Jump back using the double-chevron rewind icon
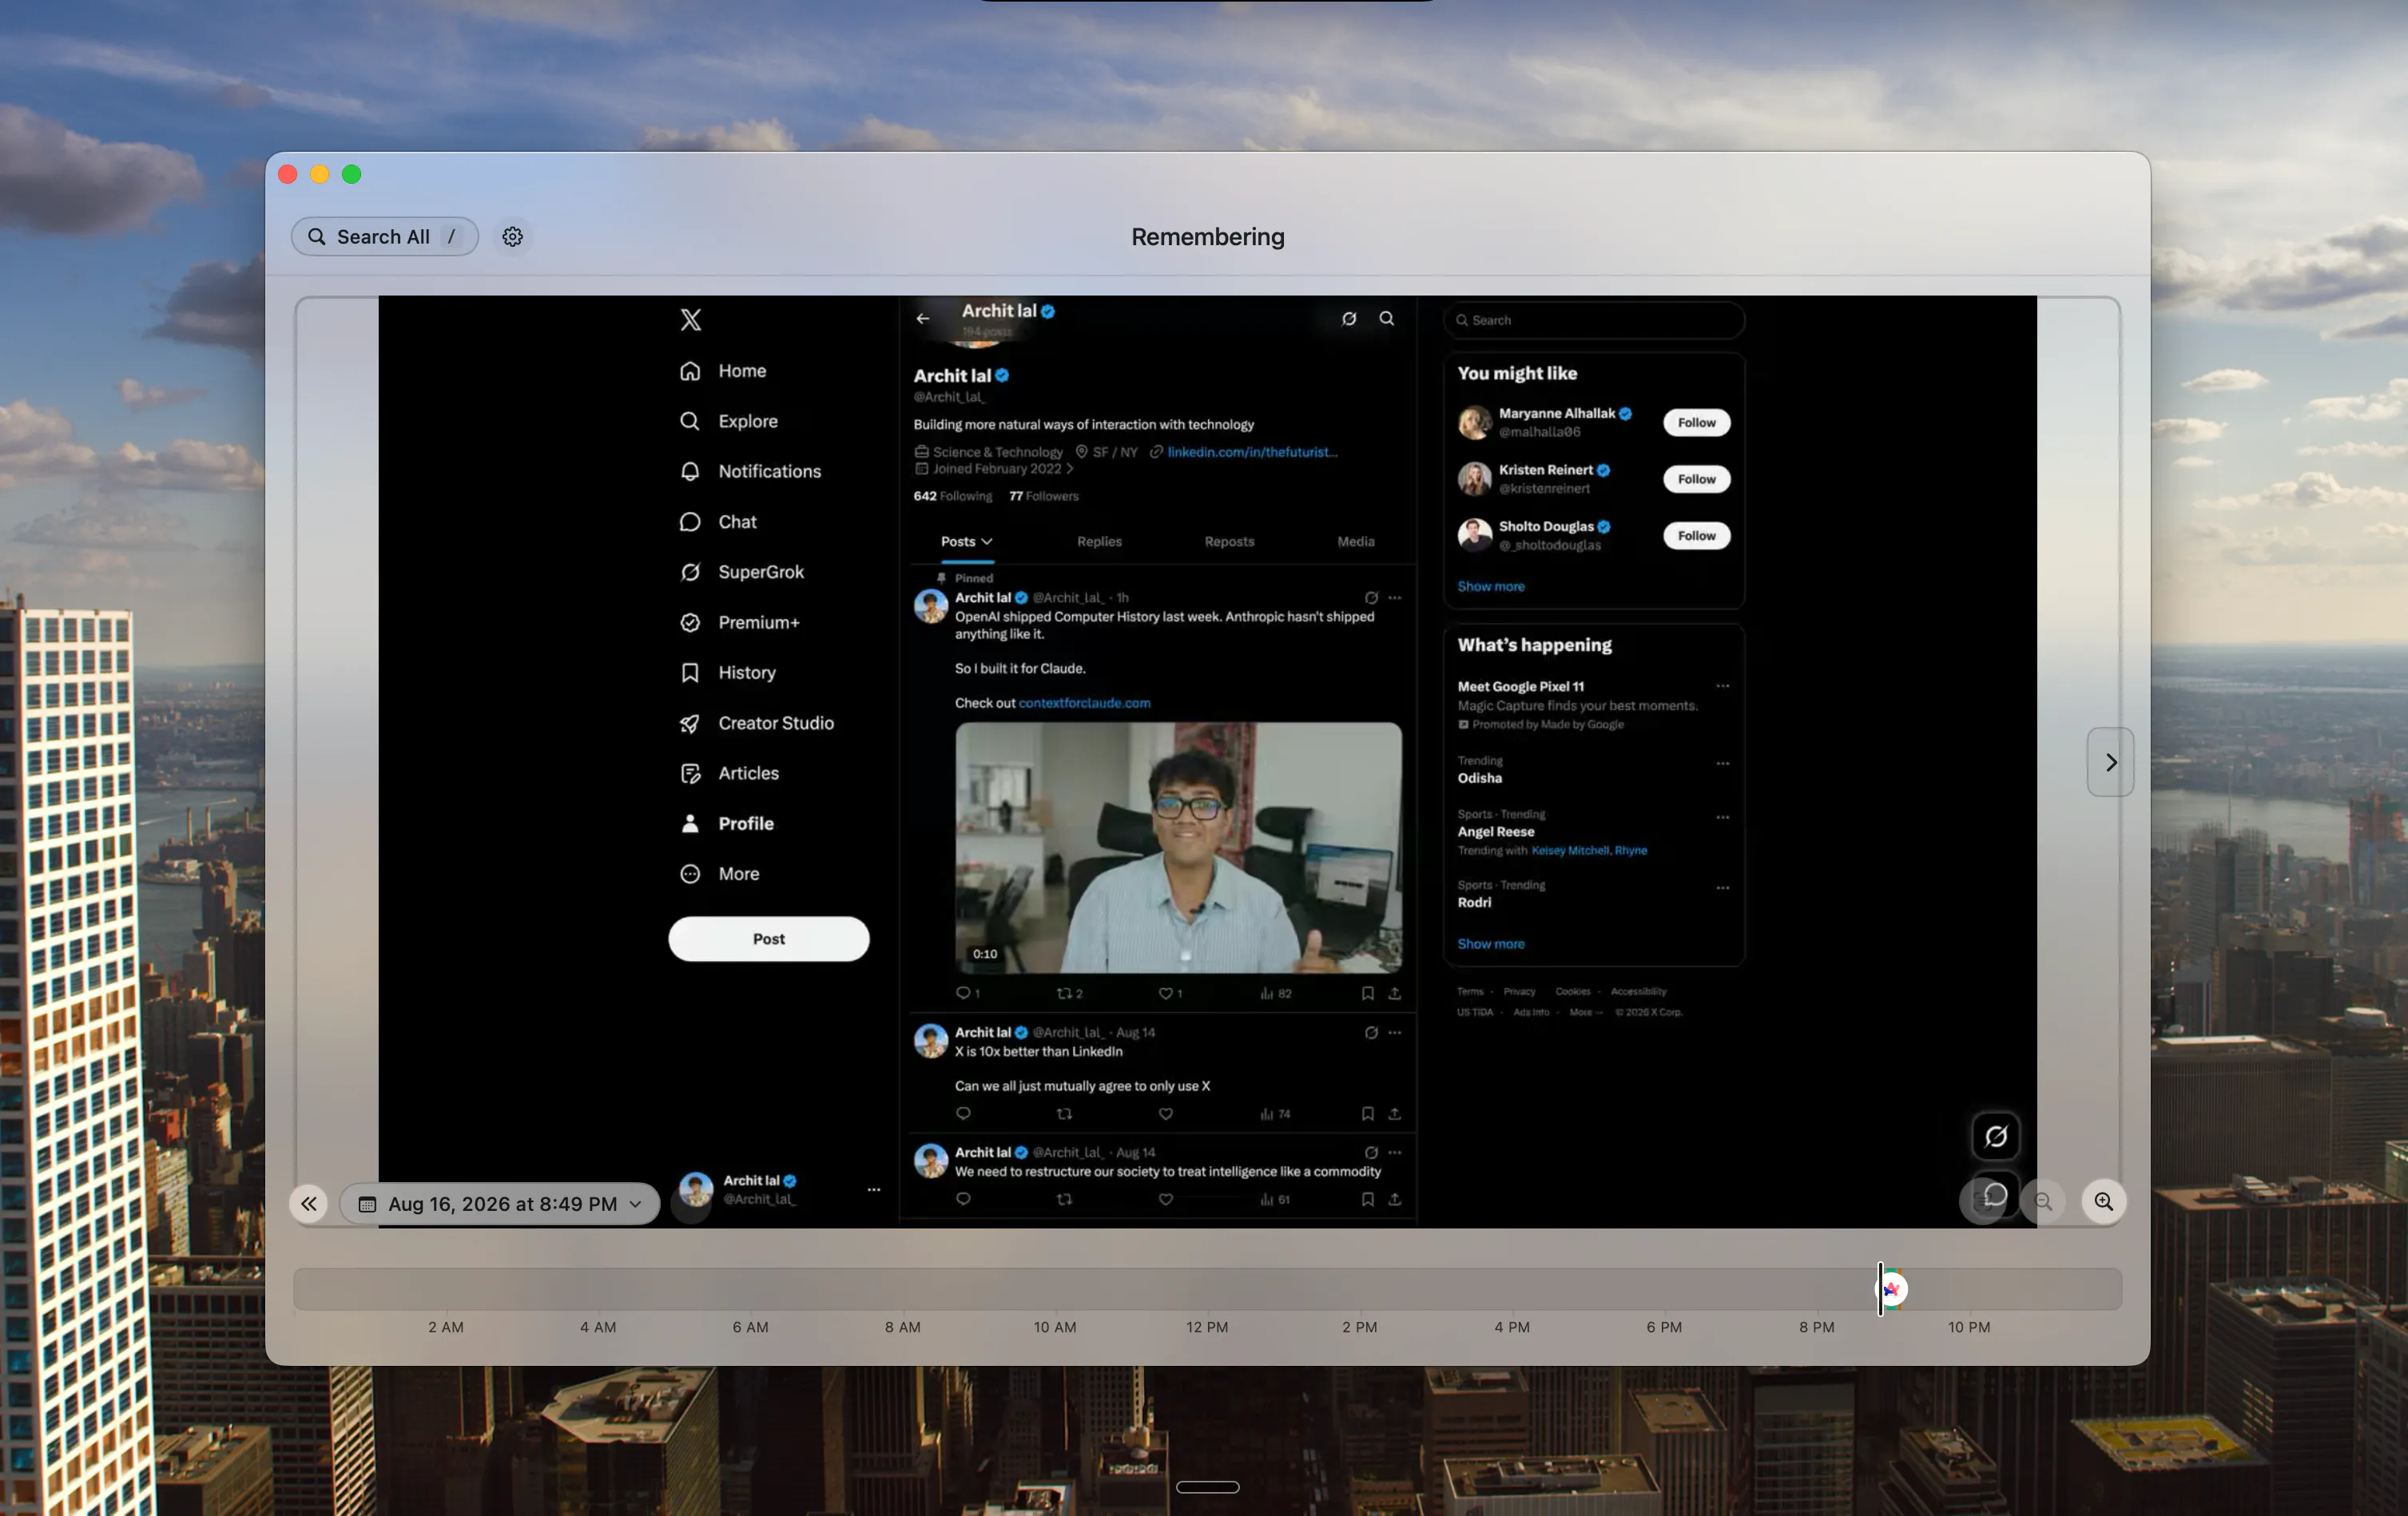 point(309,1203)
